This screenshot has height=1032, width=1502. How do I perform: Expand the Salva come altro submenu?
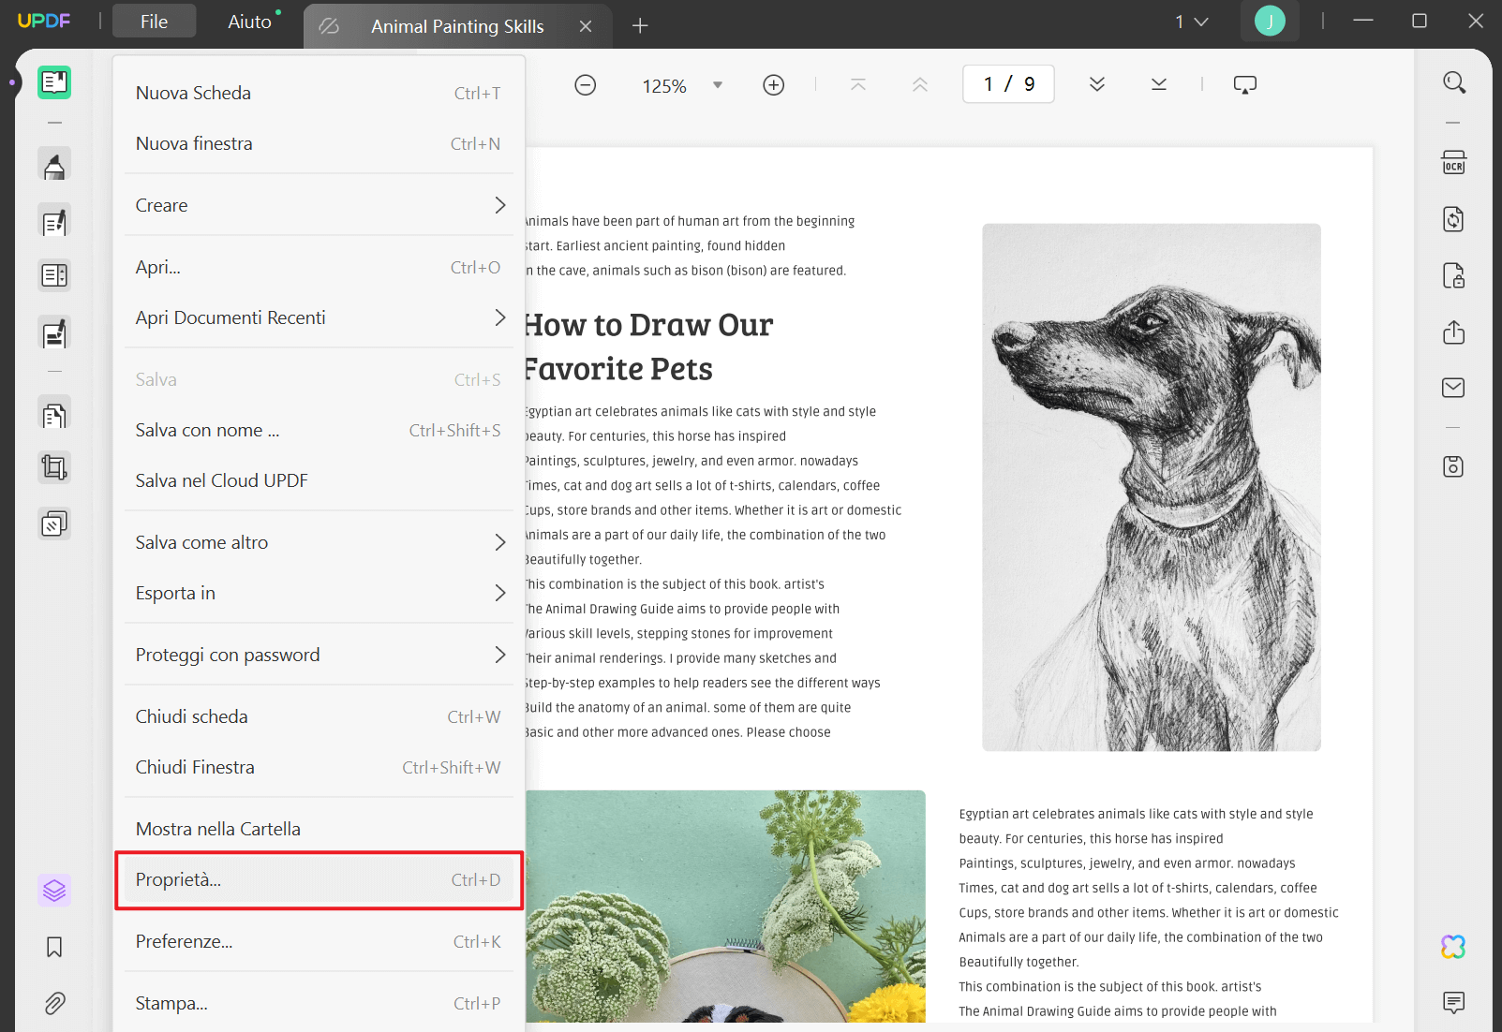point(319,542)
